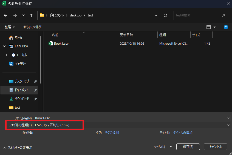The image size is (232, 155).
Task: Open recent locations chevron beside forward arrow
Action: coord(23,15)
